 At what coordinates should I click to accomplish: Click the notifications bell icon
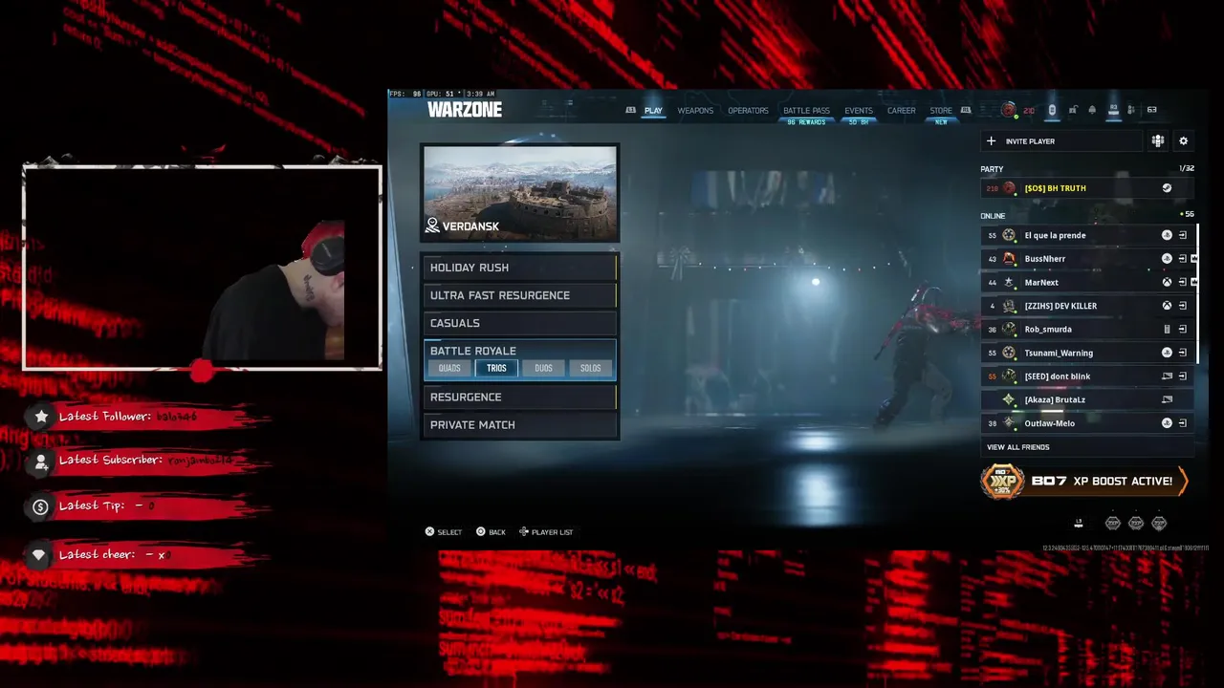pos(1092,110)
